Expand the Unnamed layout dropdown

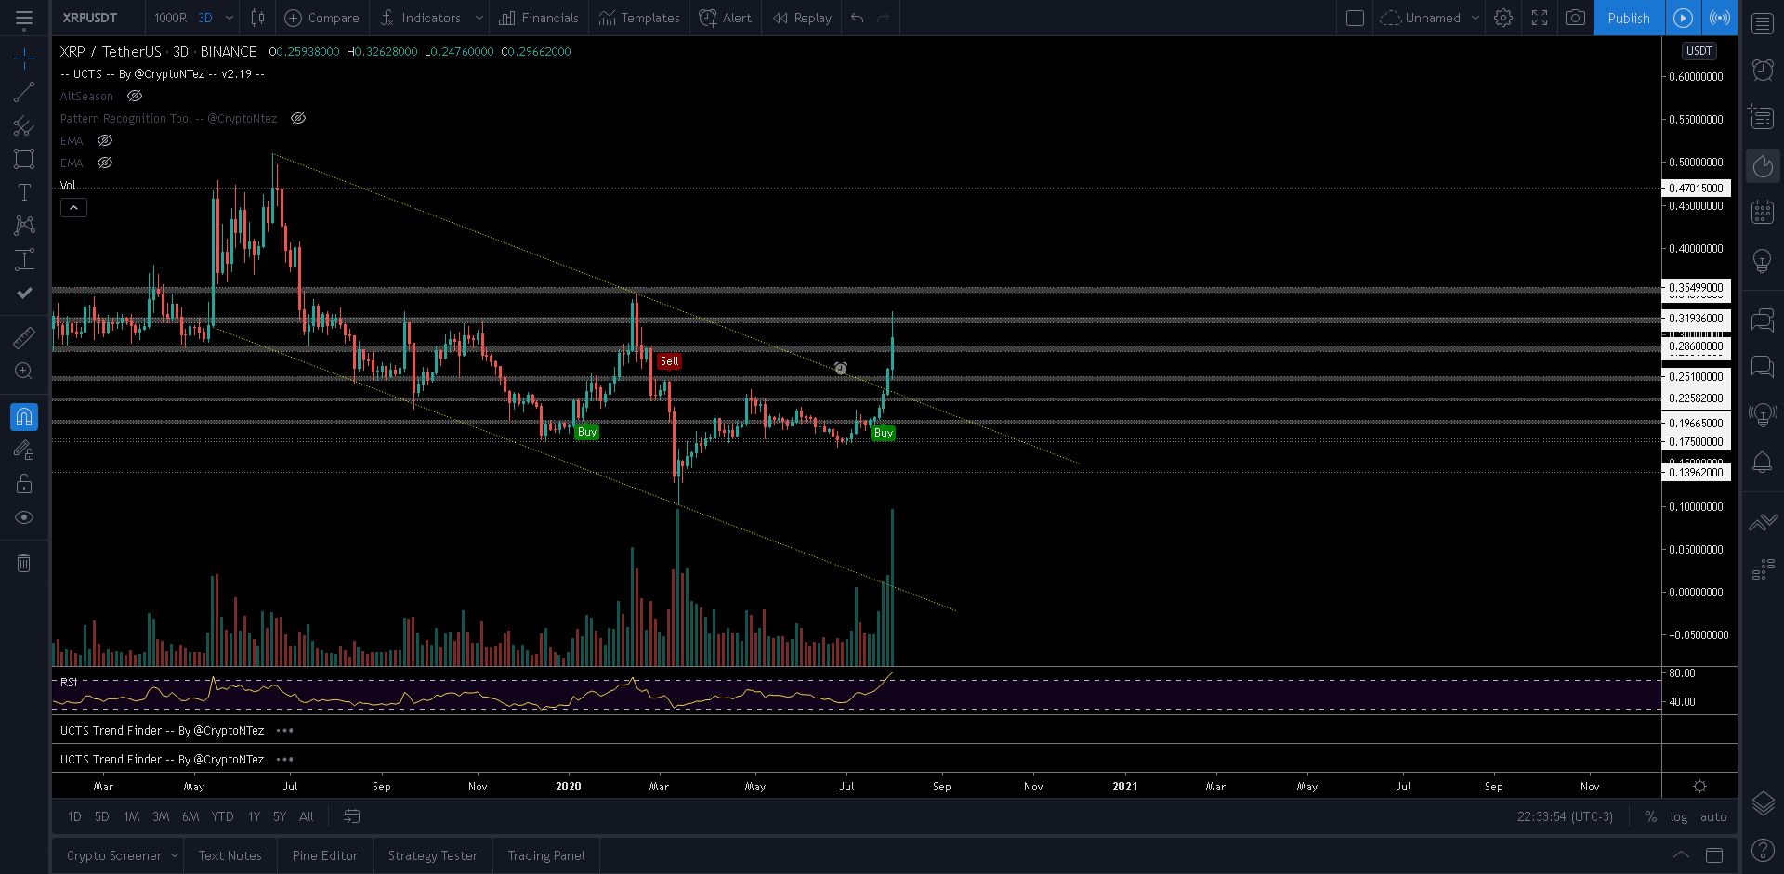point(1476,18)
